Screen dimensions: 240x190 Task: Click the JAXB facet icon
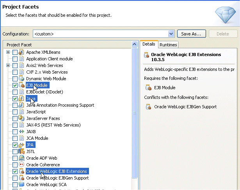point(22,132)
